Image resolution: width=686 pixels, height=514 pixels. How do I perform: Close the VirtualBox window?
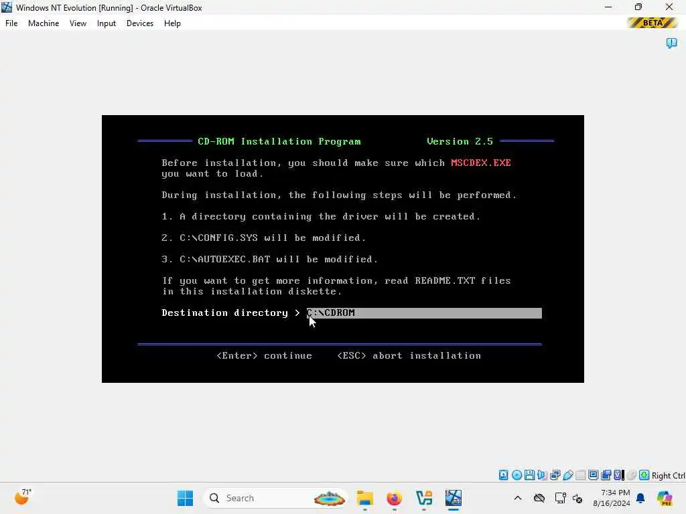(x=669, y=7)
